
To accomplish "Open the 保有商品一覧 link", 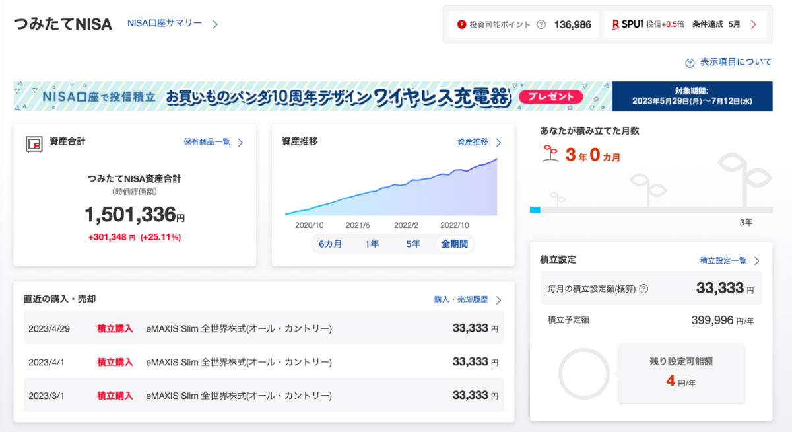I will point(207,142).
